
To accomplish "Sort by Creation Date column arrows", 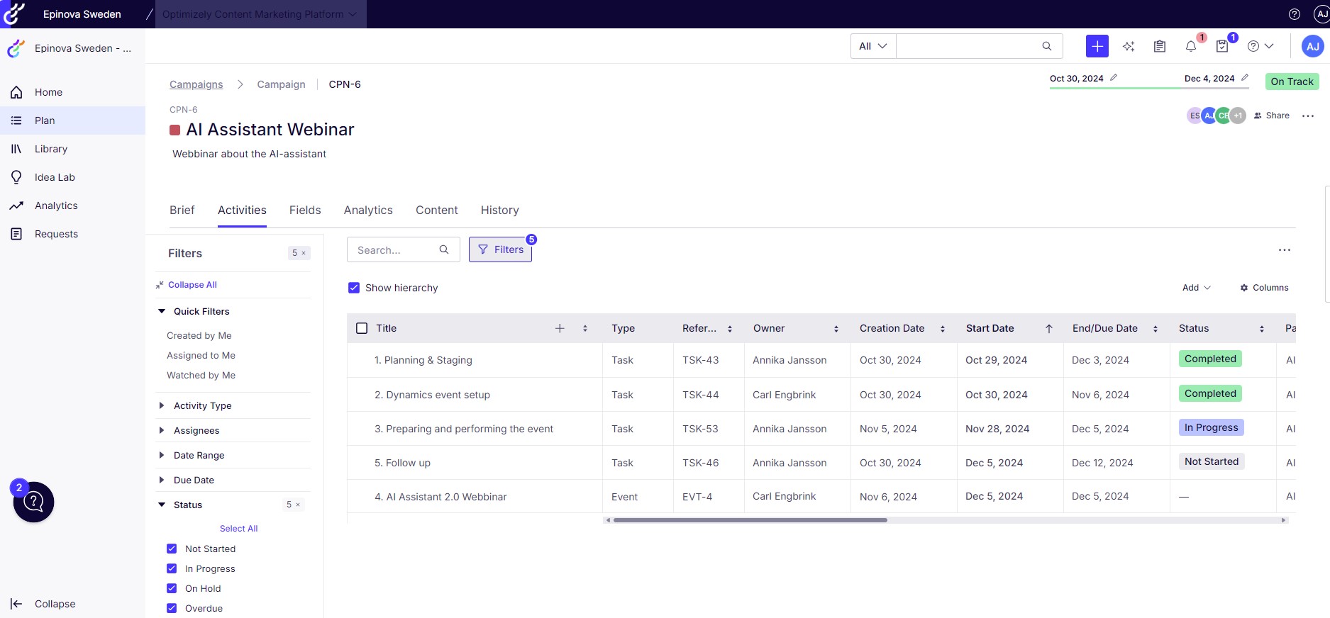I will pyautogui.click(x=943, y=329).
